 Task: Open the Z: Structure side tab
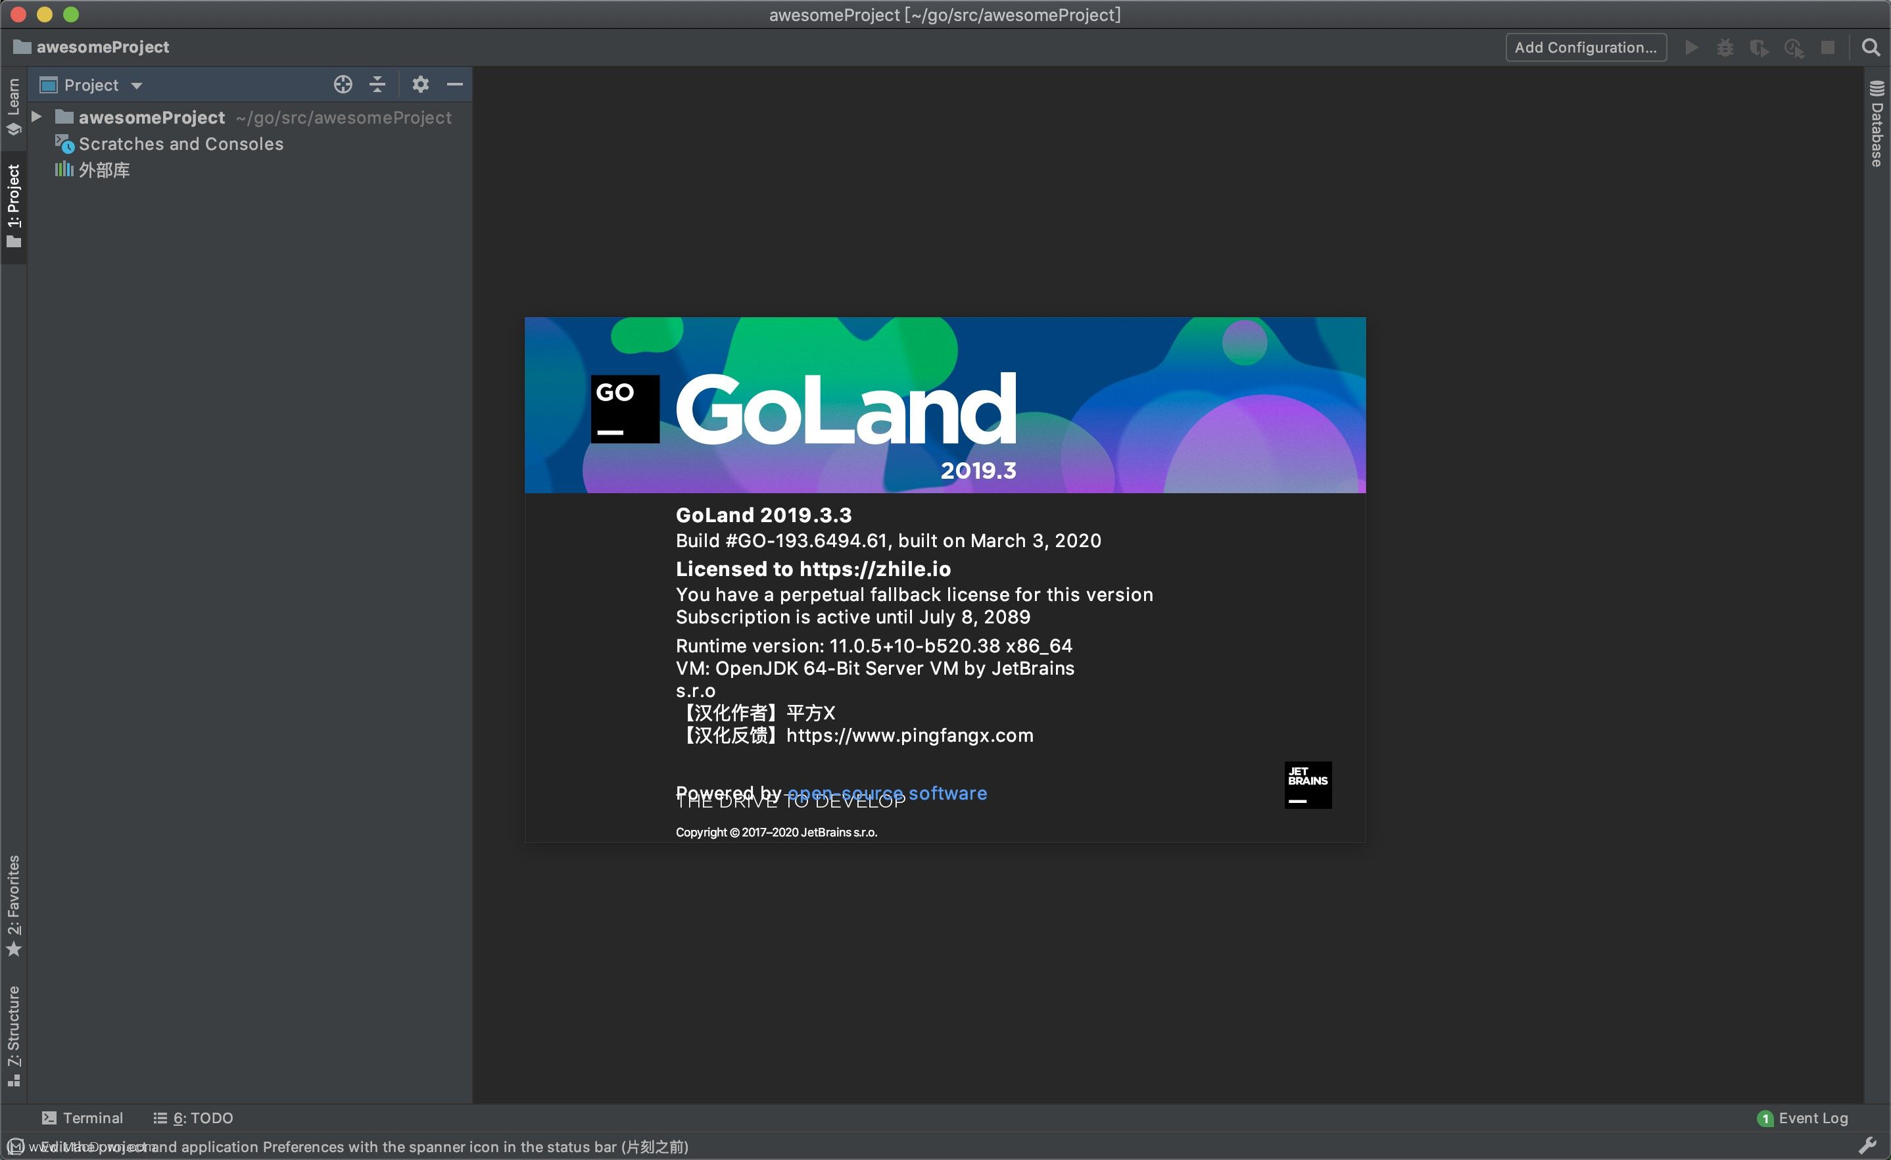coord(14,1036)
